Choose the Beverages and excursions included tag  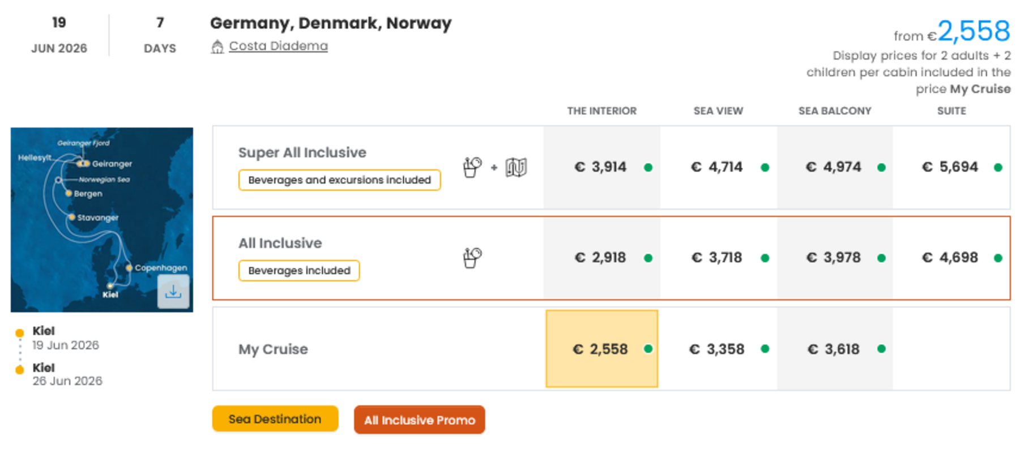[339, 180]
